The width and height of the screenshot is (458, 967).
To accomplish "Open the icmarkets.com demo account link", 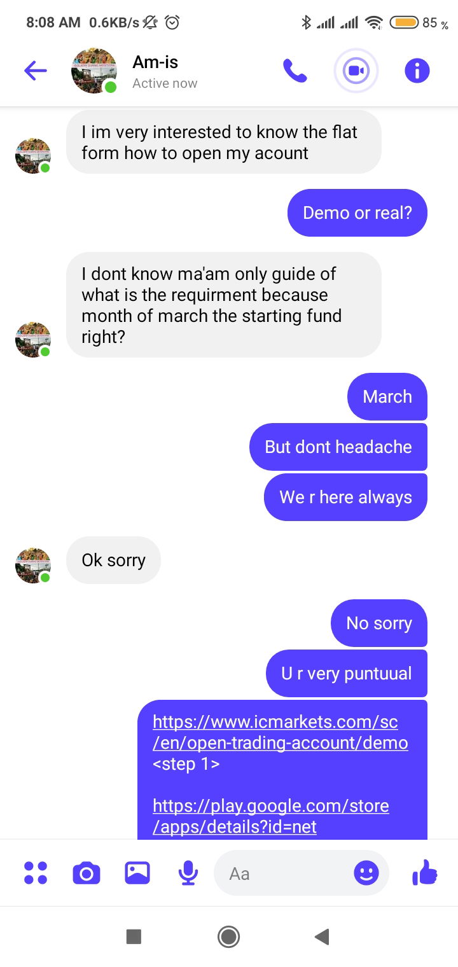I will pos(281,732).
